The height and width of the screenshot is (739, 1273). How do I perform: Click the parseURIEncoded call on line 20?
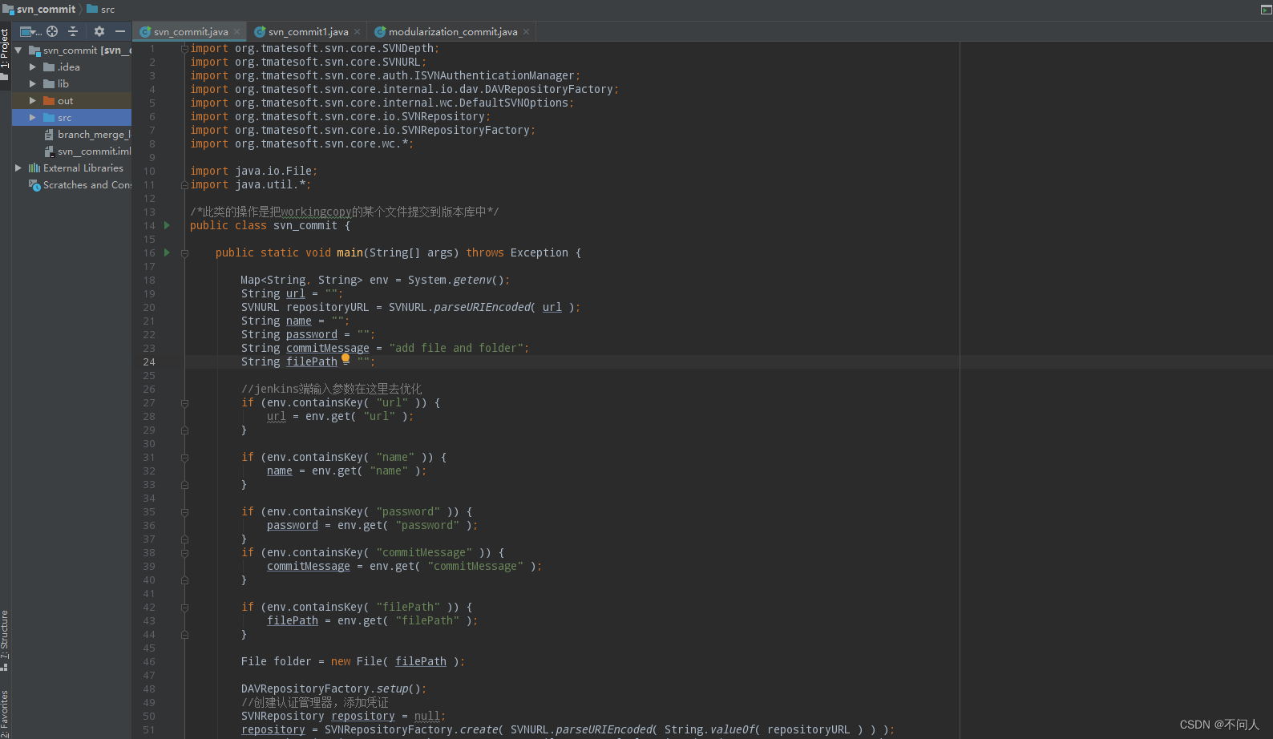(x=482, y=307)
